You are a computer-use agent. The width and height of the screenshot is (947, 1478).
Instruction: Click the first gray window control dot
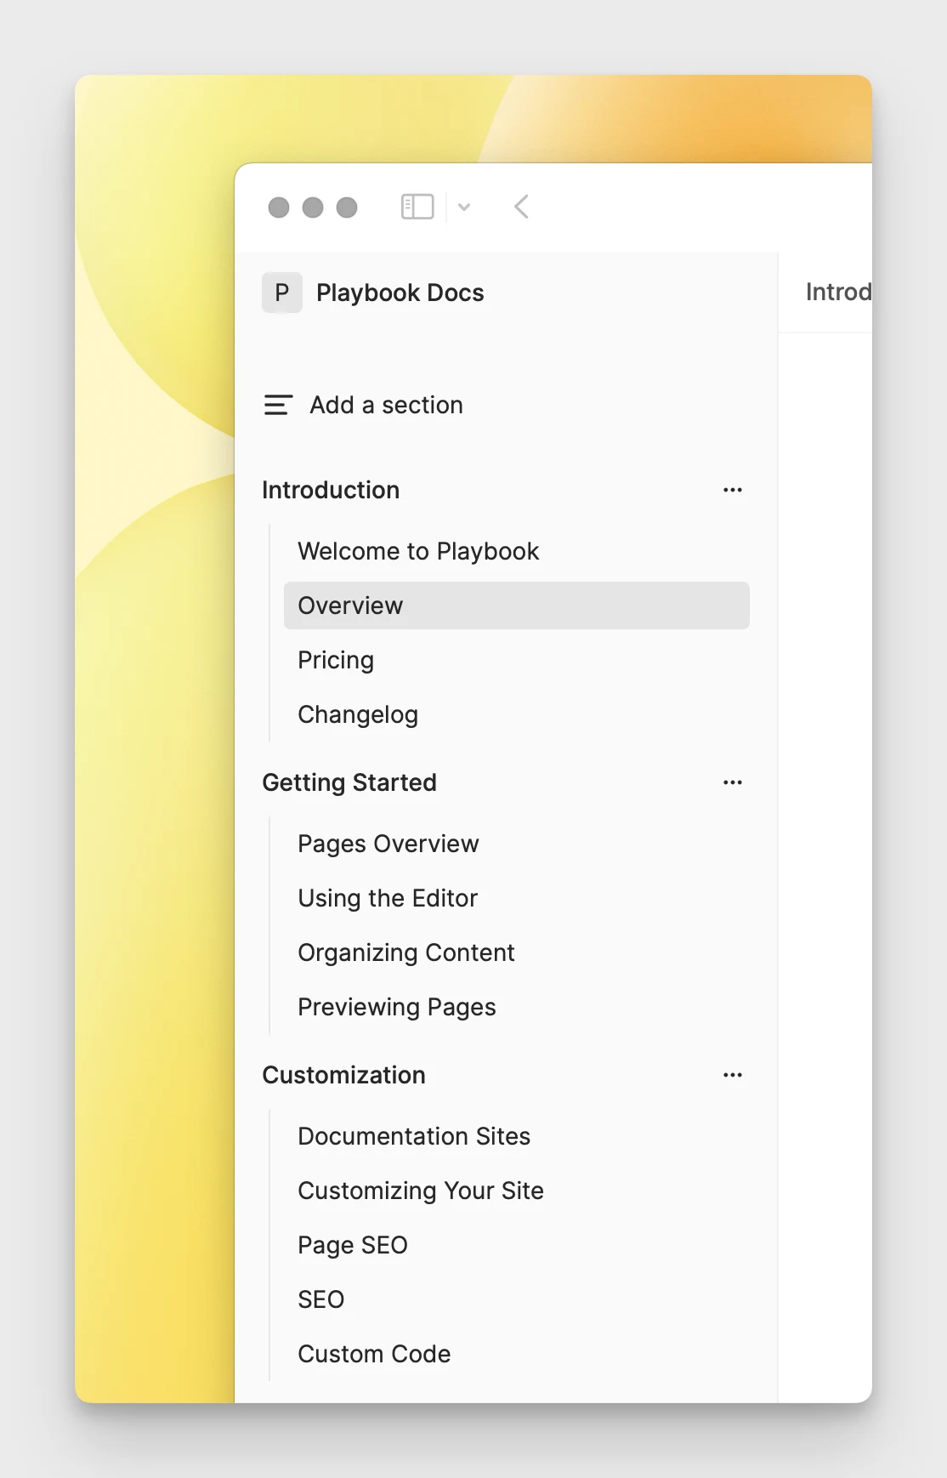pyautogui.click(x=279, y=207)
